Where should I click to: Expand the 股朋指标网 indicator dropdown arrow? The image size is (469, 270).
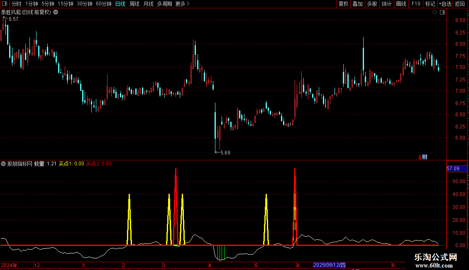point(3,164)
